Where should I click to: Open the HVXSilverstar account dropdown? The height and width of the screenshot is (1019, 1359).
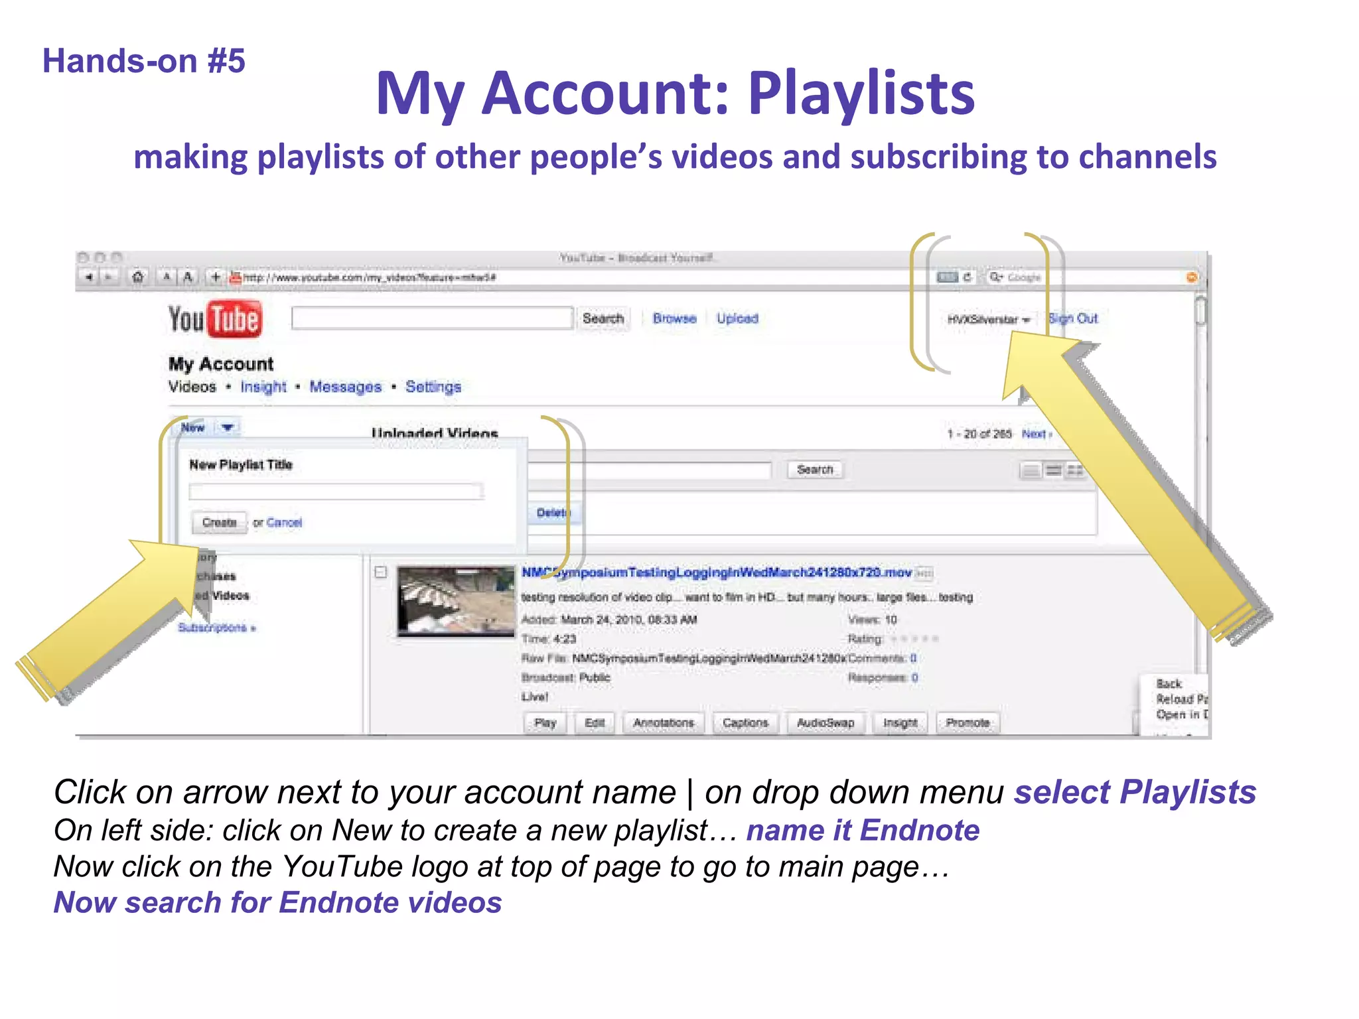988,320
